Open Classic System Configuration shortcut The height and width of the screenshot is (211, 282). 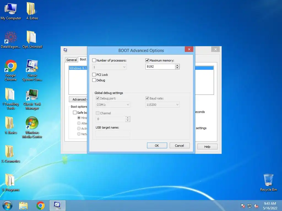[32, 70]
